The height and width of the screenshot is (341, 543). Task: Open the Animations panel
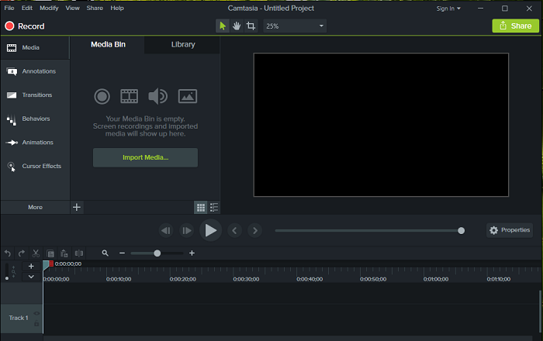pos(35,142)
